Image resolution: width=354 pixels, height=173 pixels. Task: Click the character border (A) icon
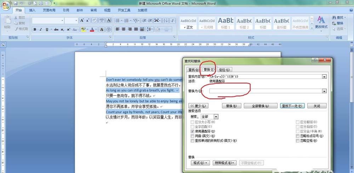click(x=109, y=20)
